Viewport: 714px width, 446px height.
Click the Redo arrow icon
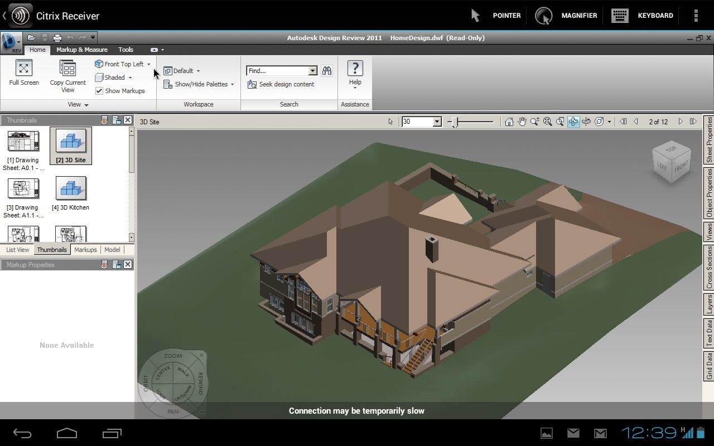pos(83,38)
